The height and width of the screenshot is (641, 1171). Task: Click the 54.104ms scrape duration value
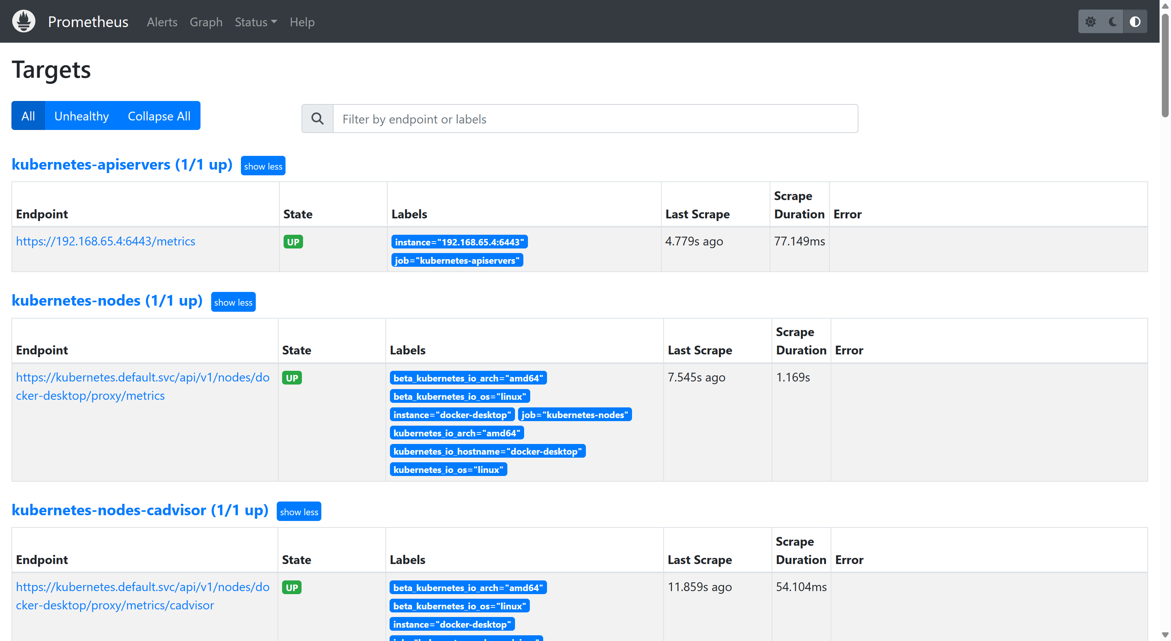pyautogui.click(x=801, y=587)
